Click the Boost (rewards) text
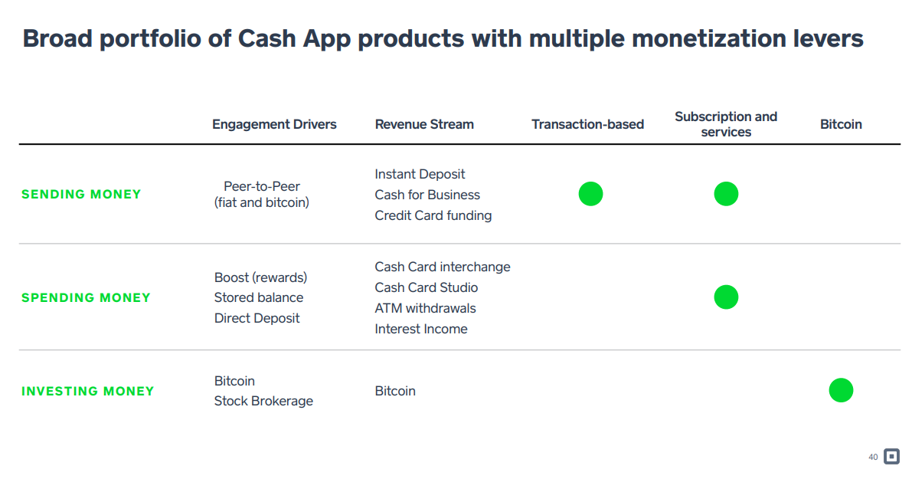Viewport: 912px width, 479px height. tap(260, 277)
